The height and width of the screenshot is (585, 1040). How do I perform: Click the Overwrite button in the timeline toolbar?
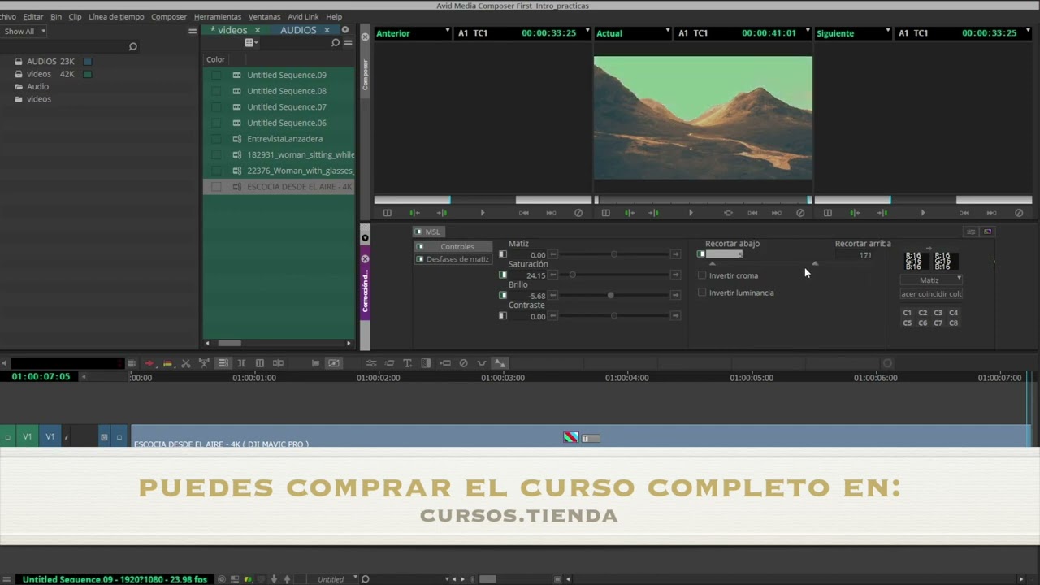click(167, 363)
